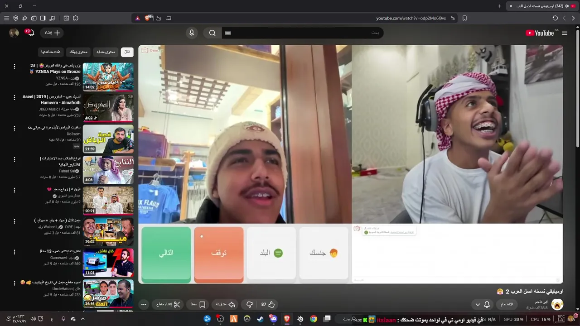Click the Leo AI sparkle toolbar icon
This screenshot has height=326, width=580.
coord(24,18)
